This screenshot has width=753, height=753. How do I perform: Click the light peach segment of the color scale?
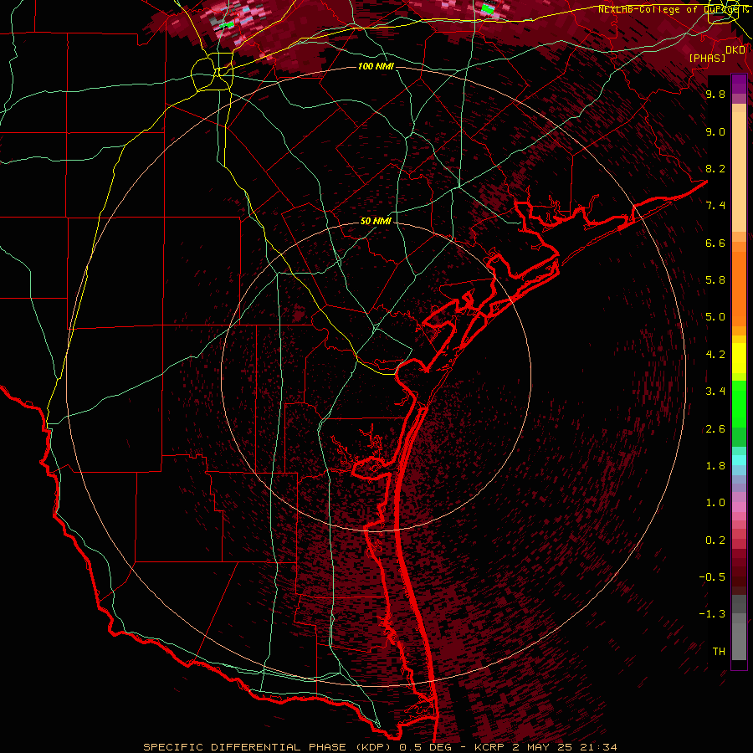point(739,173)
